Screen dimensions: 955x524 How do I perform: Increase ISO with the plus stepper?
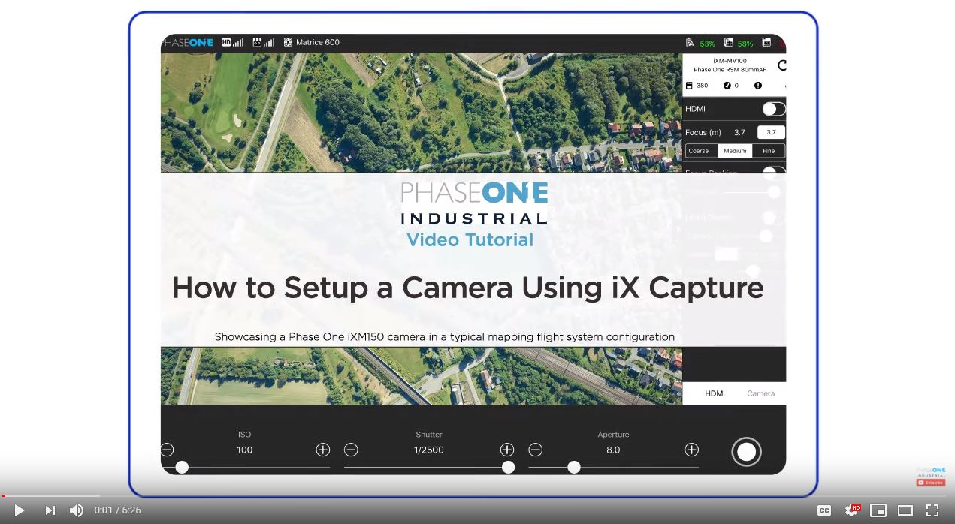pyautogui.click(x=322, y=449)
